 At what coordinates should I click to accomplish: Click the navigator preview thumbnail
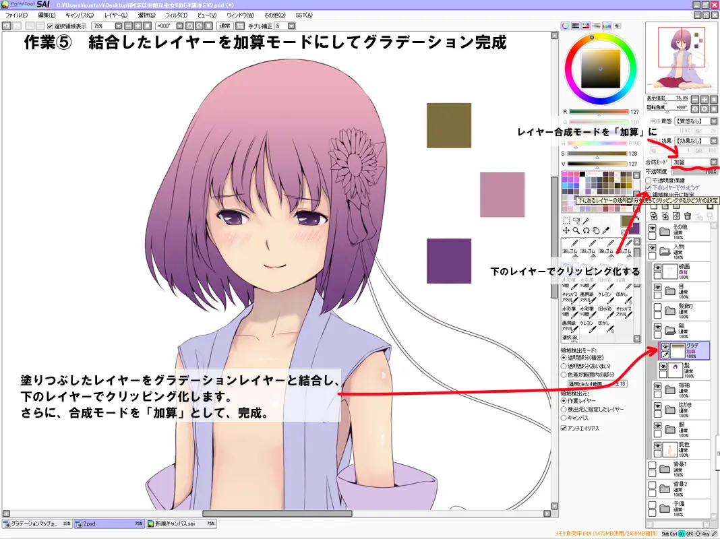[680, 58]
